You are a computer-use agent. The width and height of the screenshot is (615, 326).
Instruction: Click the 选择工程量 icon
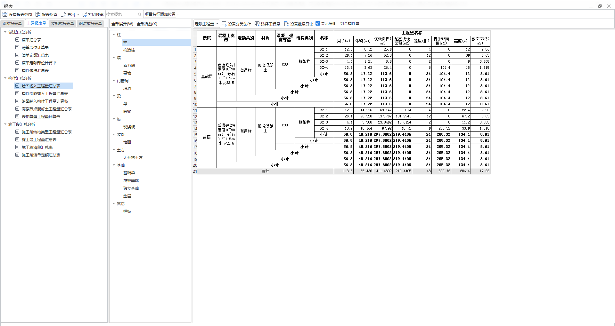coord(257,24)
